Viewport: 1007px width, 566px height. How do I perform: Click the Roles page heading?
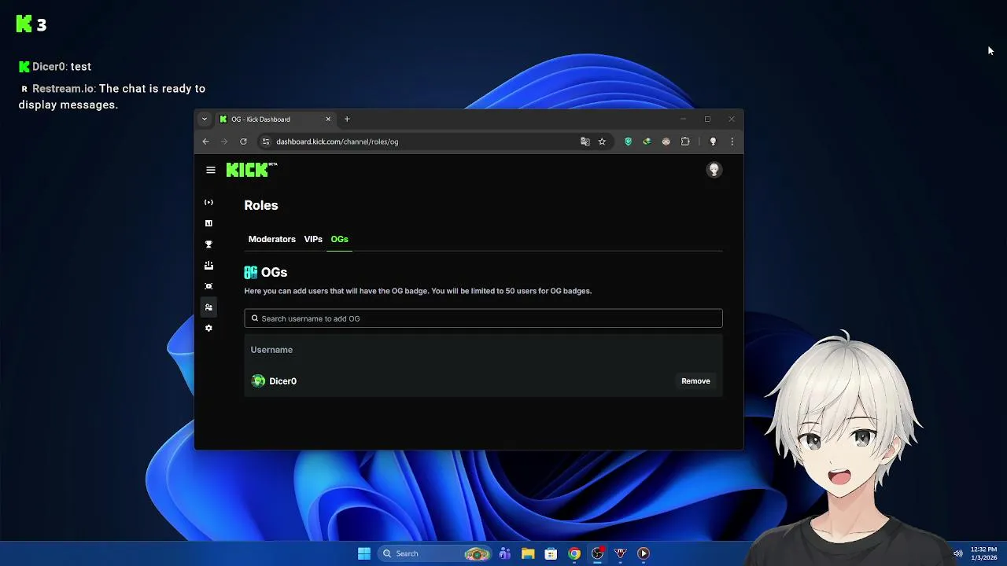[261, 205]
